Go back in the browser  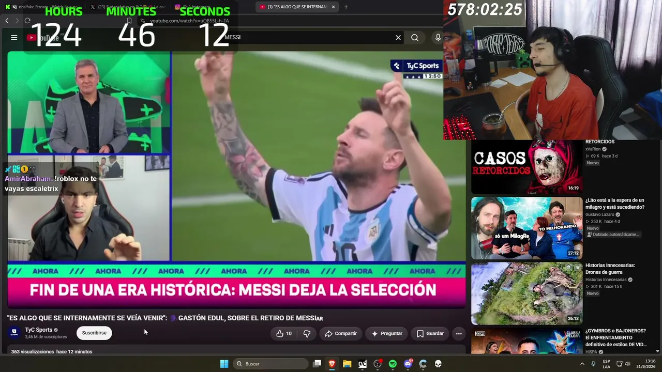7,21
